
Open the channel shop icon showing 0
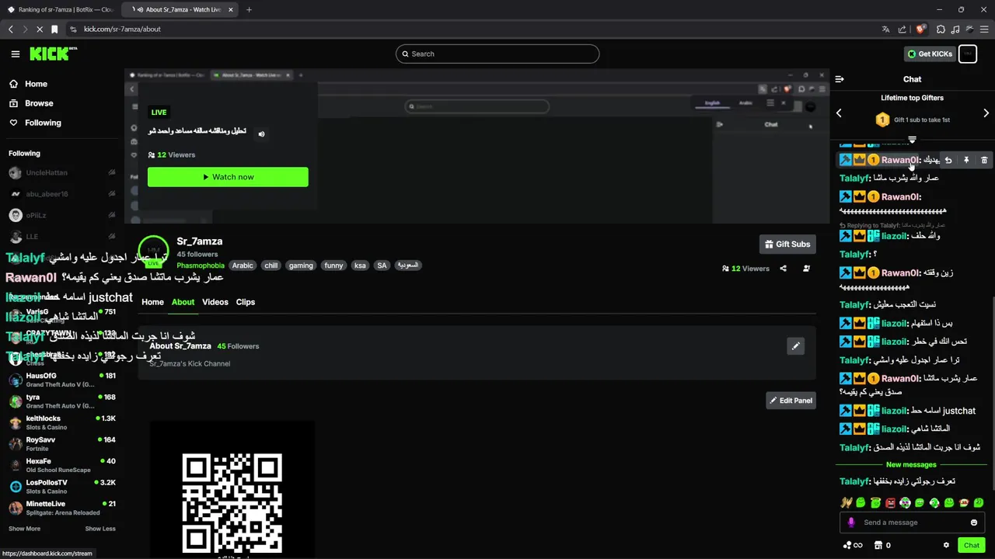(882, 545)
